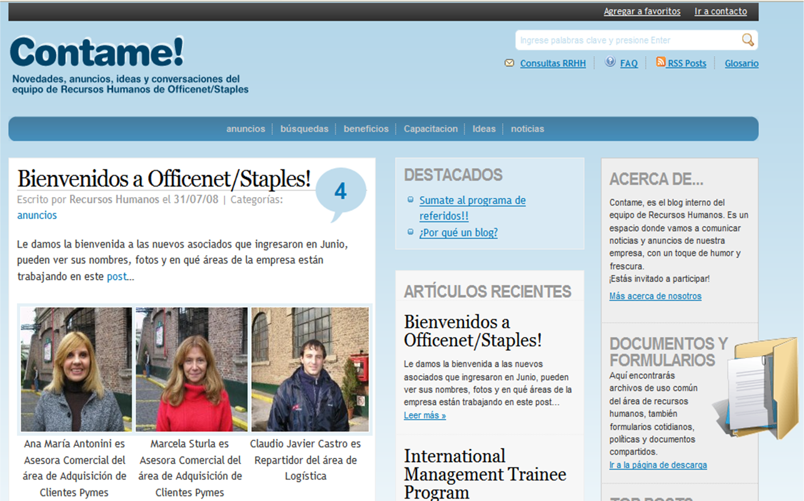Click the comment count bubble showing 4
This screenshot has width=804, height=501.
(340, 191)
